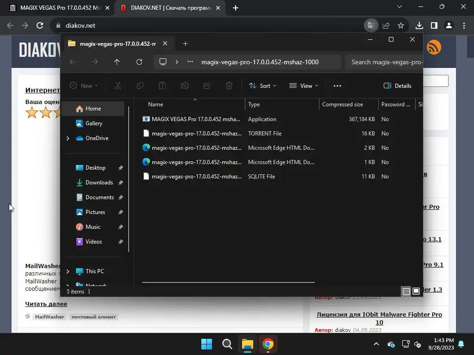Click the Search magix-vegas-pro field
This screenshot has height=355, width=474.
(x=384, y=62)
